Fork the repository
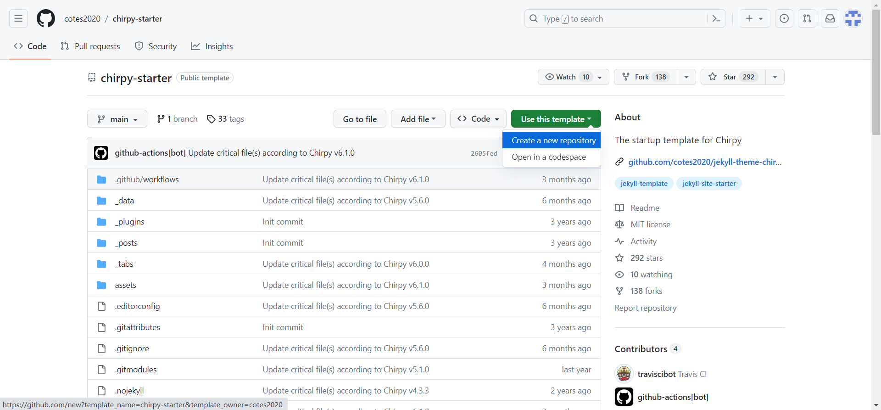Image resolution: width=881 pixels, height=410 pixels. tap(646, 77)
